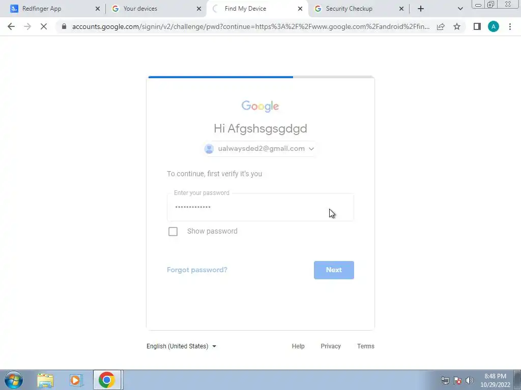Open the Action Center flag icon
Screen dimensions: 521x390
click(457, 380)
